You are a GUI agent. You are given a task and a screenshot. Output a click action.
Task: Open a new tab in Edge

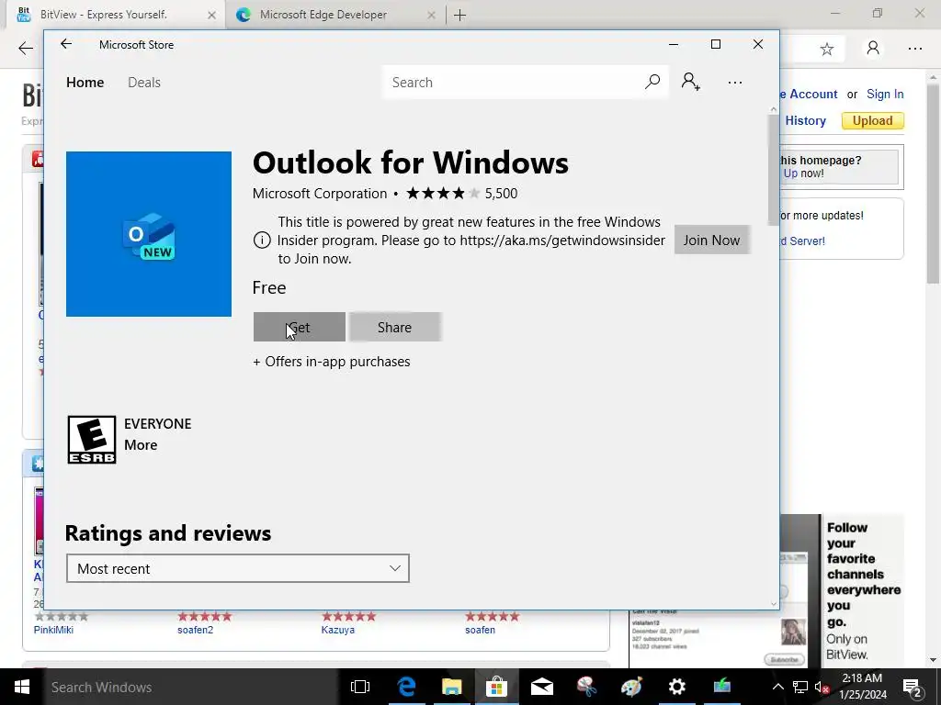pos(459,15)
